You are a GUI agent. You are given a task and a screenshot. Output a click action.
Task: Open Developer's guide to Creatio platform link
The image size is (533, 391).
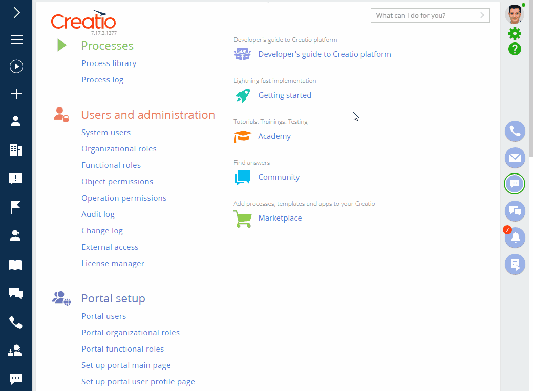[325, 54]
